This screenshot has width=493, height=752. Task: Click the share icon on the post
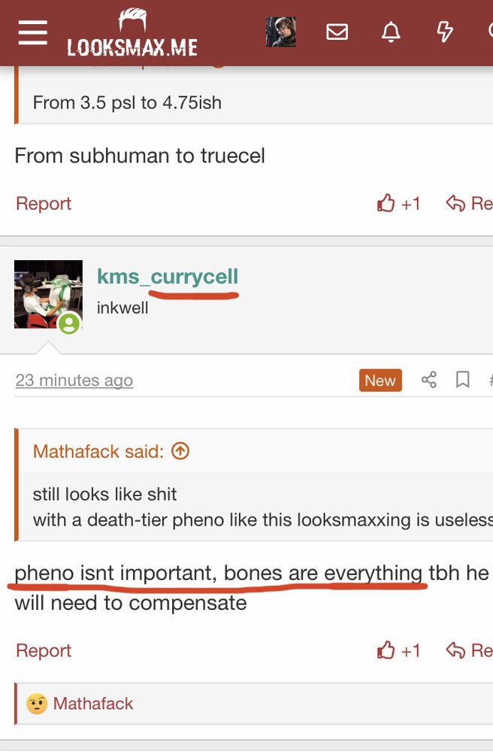[429, 381]
